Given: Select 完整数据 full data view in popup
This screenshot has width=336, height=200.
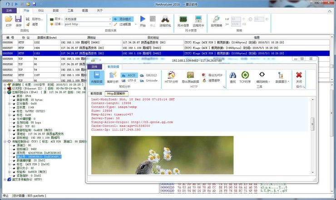Looking at the screenshot, I should [97, 78].
